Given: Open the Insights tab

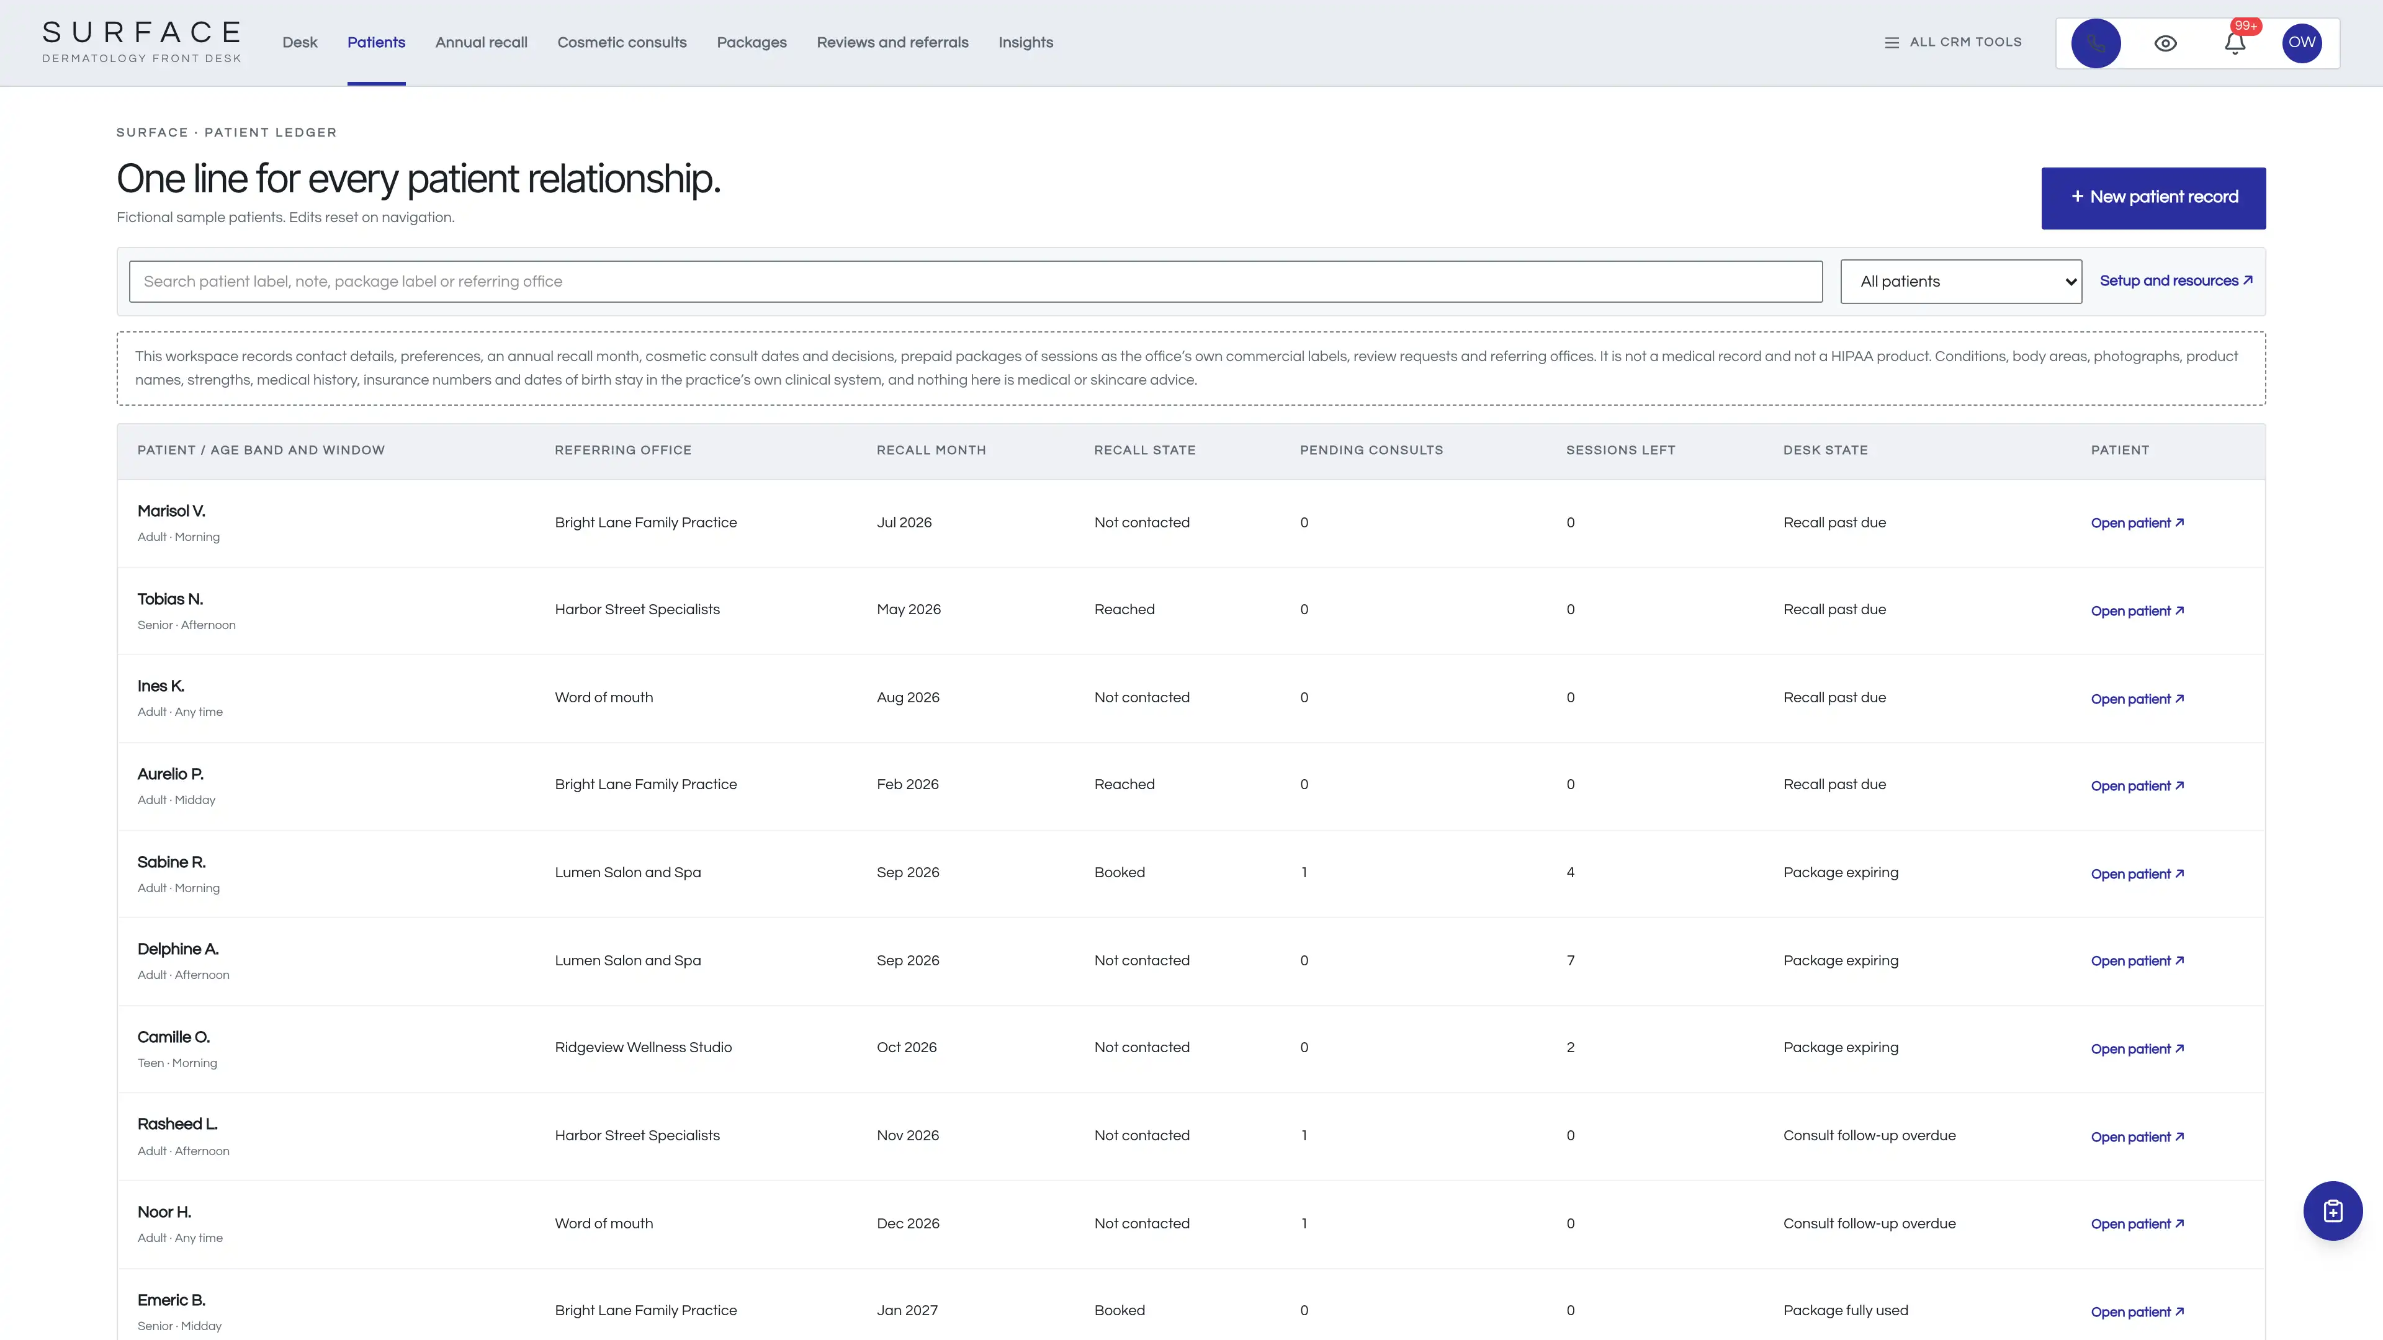Looking at the screenshot, I should pos(1025,43).
